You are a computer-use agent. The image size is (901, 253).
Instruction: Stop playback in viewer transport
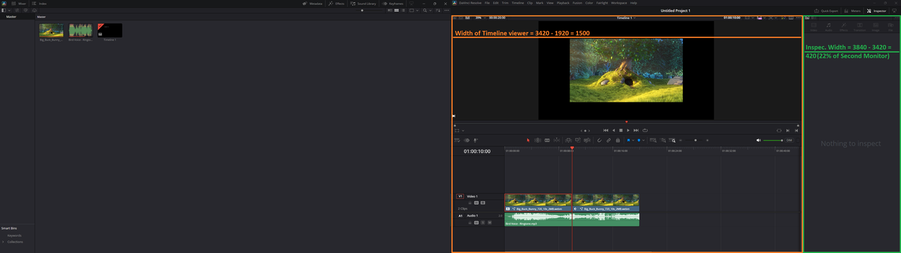(621, 130)
